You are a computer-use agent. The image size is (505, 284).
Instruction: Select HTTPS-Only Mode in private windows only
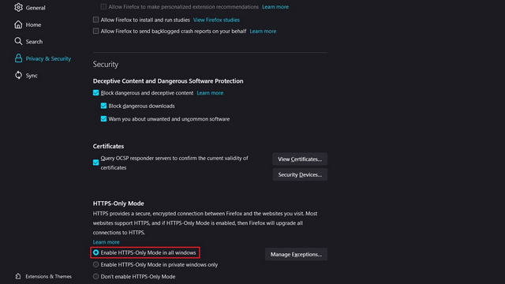96,265
